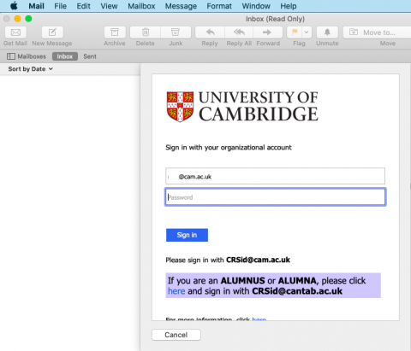
Task: Open the Move to... mailbox selector
Action: (377, 32)
